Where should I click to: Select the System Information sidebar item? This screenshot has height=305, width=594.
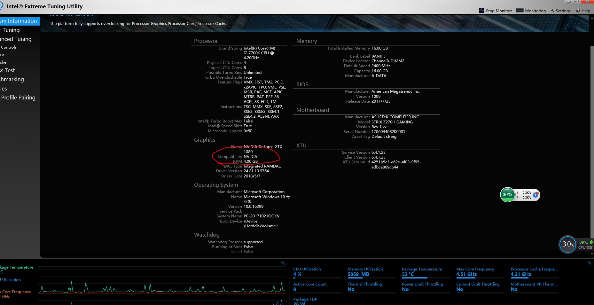click(x=20, y=21)
